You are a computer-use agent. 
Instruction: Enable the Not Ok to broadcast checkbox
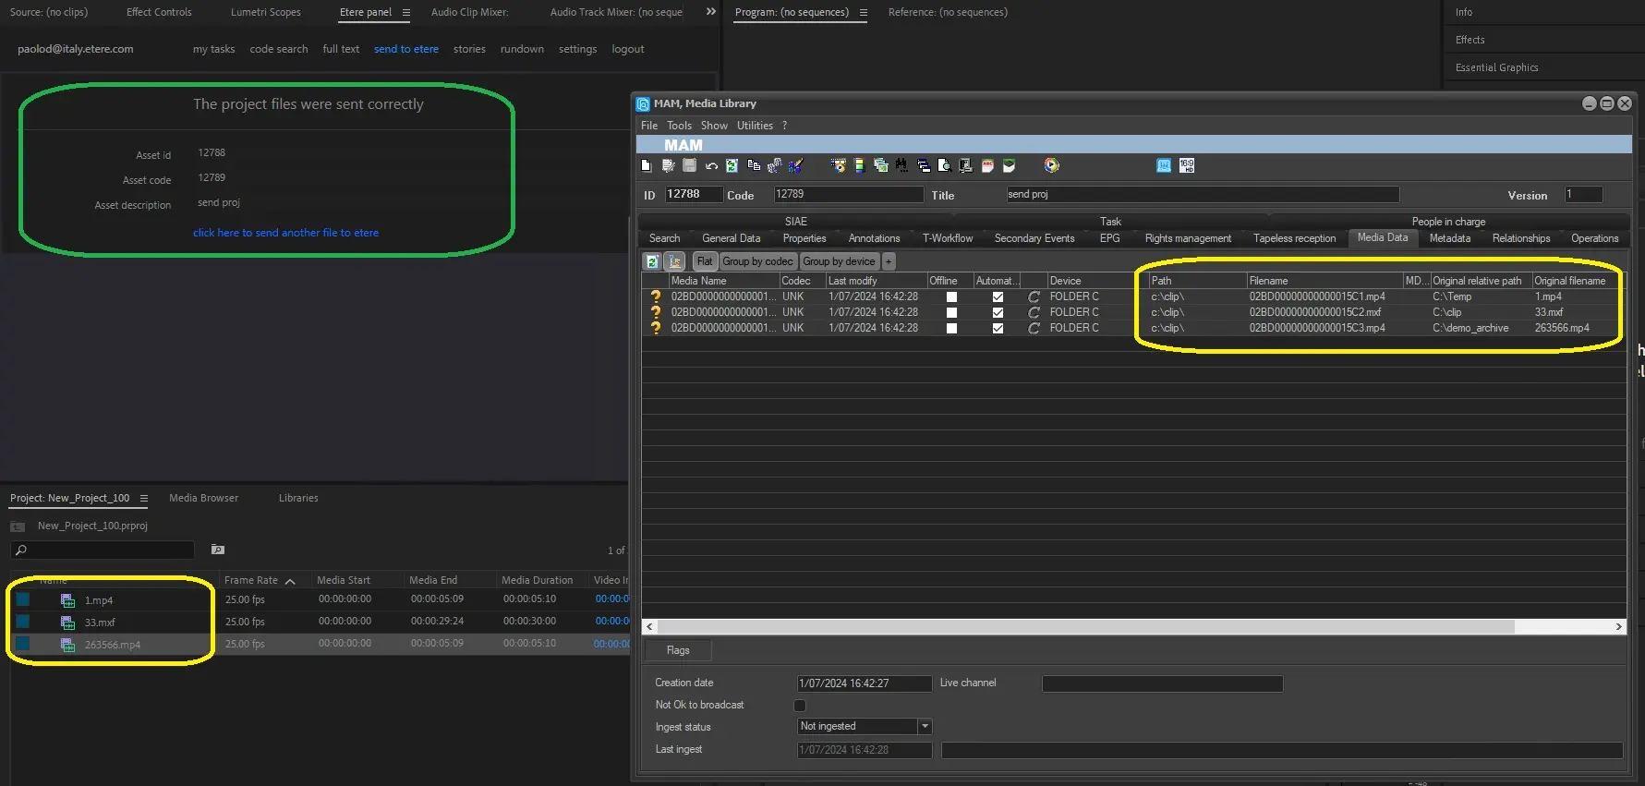(x=800, y=706)
